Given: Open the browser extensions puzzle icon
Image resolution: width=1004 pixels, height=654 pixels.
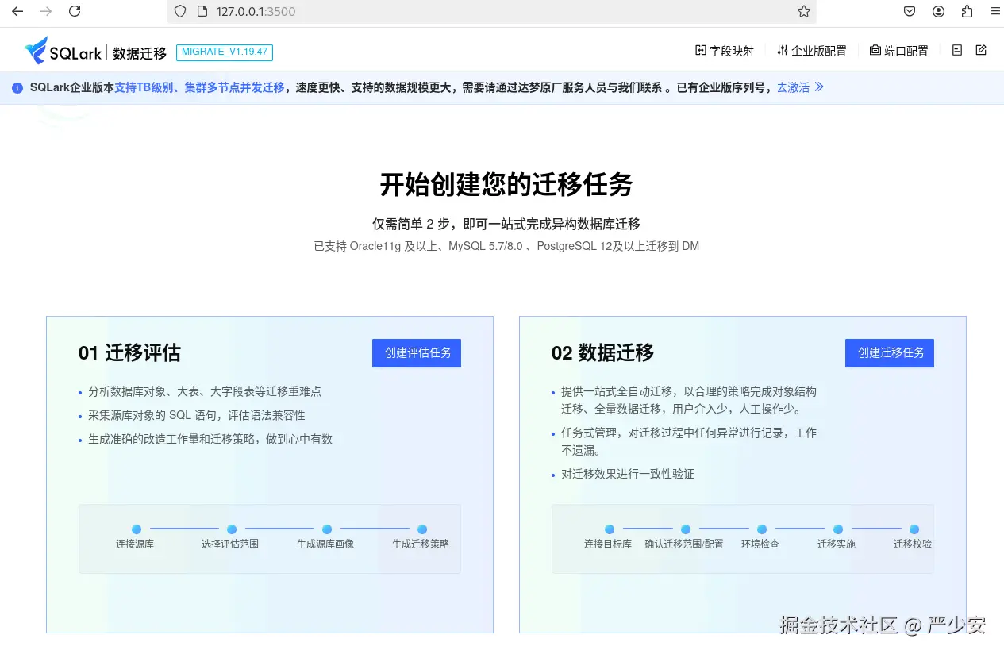Looking at the screenshot, I should point(967,11).
